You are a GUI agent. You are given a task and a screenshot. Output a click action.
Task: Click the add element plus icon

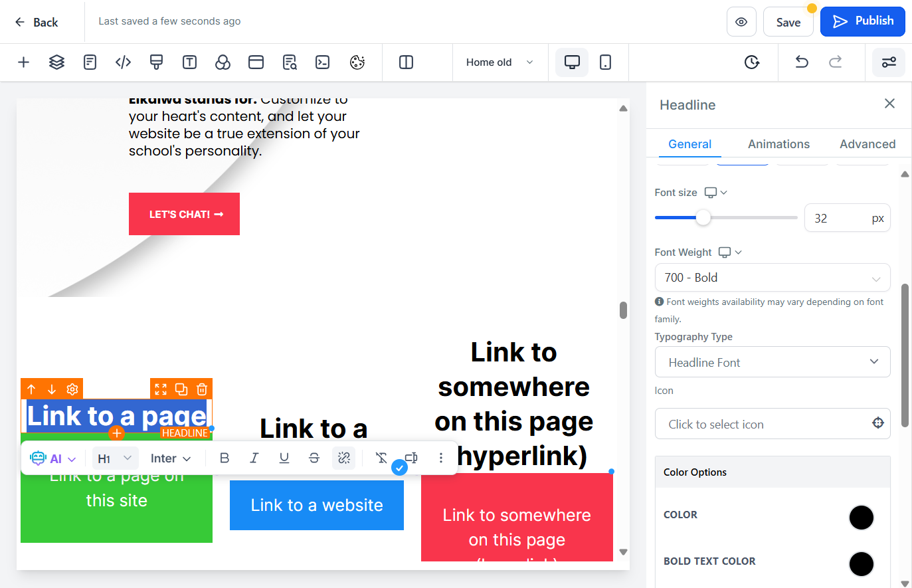coord(23,62)
